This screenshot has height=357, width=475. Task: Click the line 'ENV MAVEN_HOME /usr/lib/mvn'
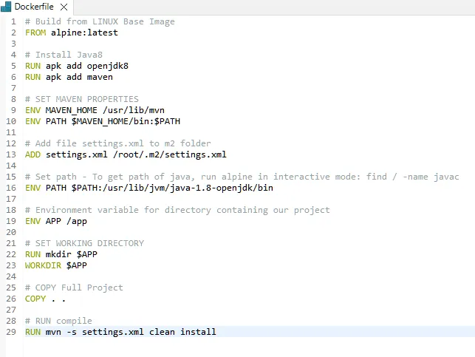pos(95,110)
